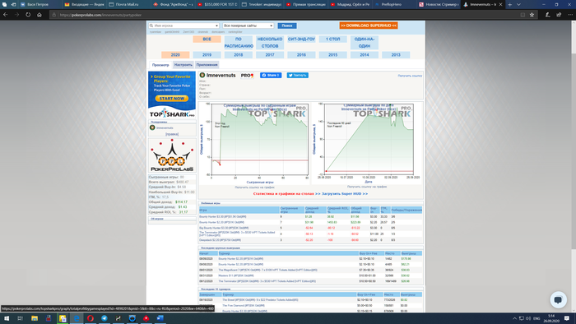Image resolution: width=576 pixels, height=324 pixels.
Task: Select the 2015 year filter
Action: click(x=332, y=54)
